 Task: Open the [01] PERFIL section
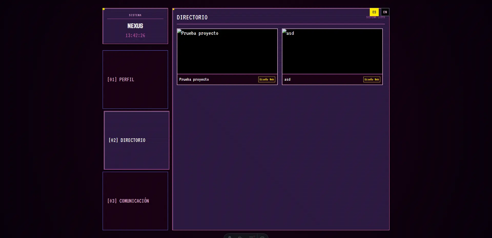pos(135,79)
